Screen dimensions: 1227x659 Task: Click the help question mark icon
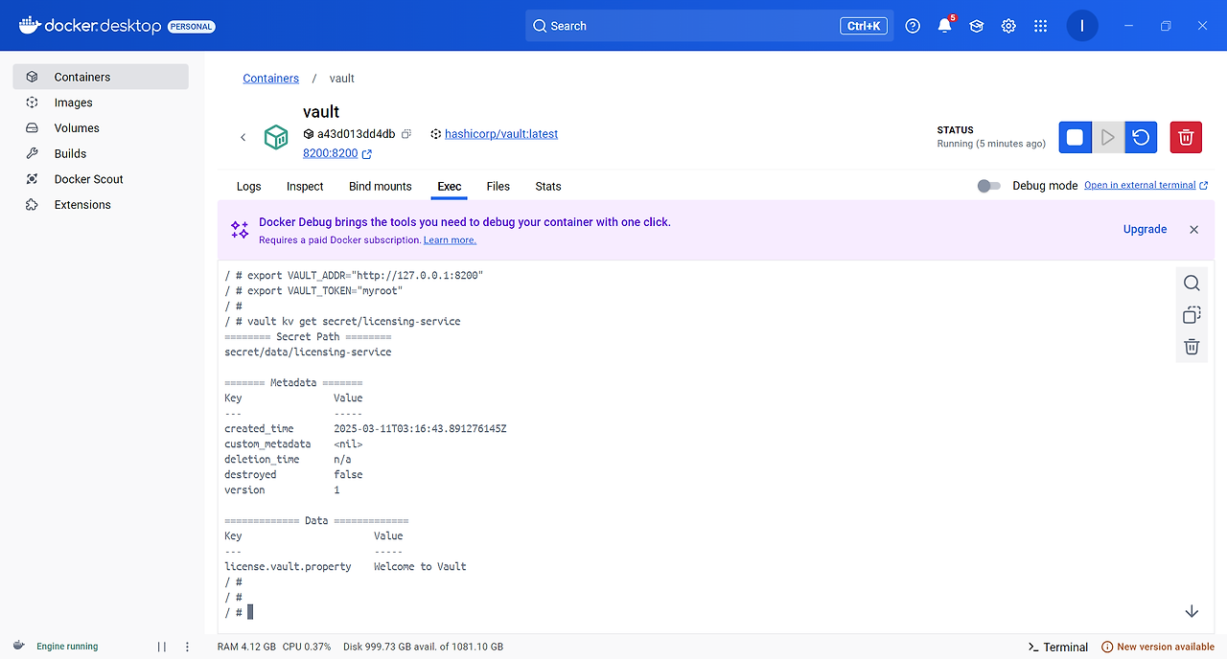tap(913, 26)
